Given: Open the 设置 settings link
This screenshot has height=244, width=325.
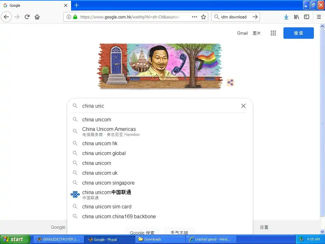Looking at the screenshot, I should pos(264,227).
